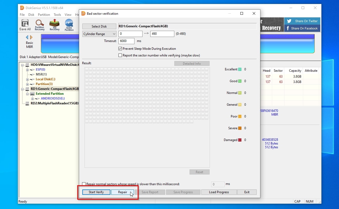Click the Share On Facebook icon
Image resolution: width=339 pixels, height=209 pixels.
pyautogui.click(x=288, y=28)
